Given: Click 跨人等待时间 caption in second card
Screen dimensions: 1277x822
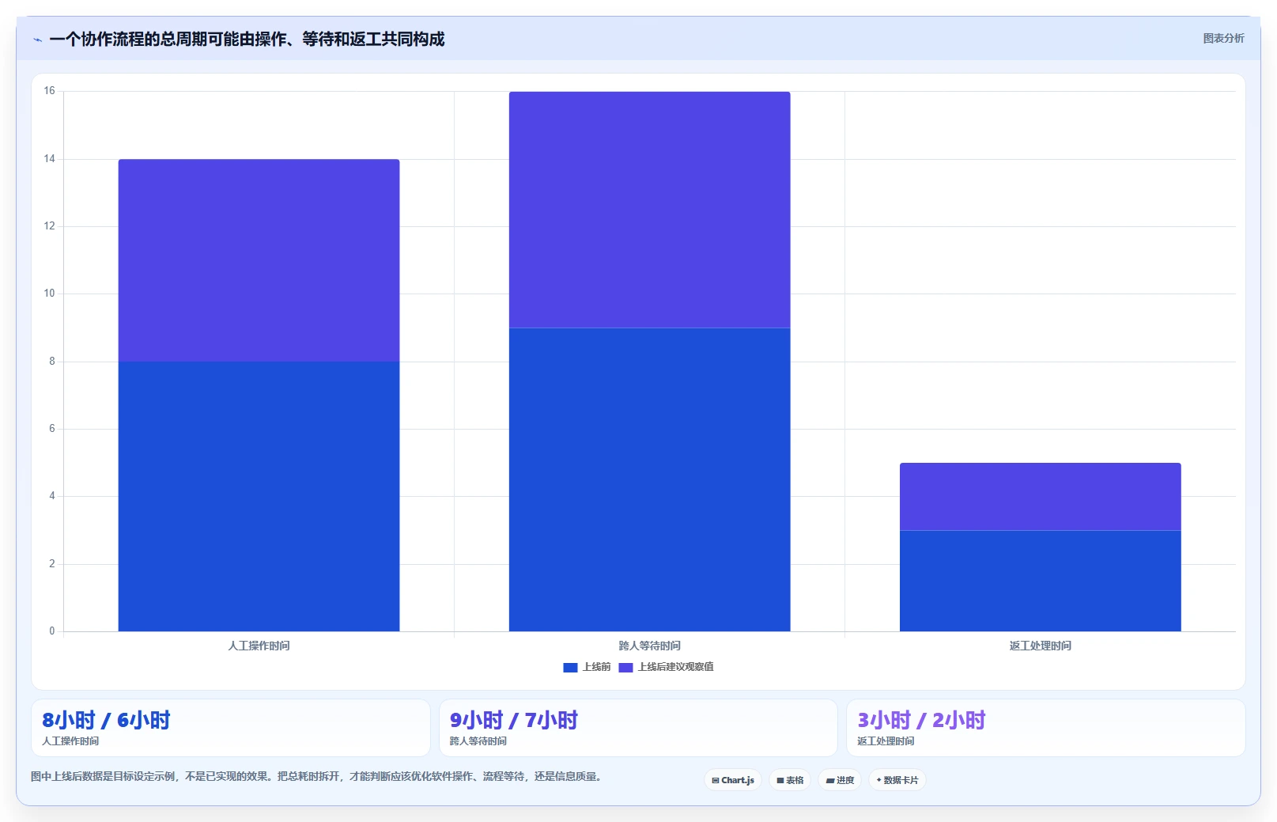Looking at the screenshot, I should click(x=478, y=741).
